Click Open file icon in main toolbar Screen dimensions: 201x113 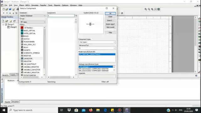[7, 9]
